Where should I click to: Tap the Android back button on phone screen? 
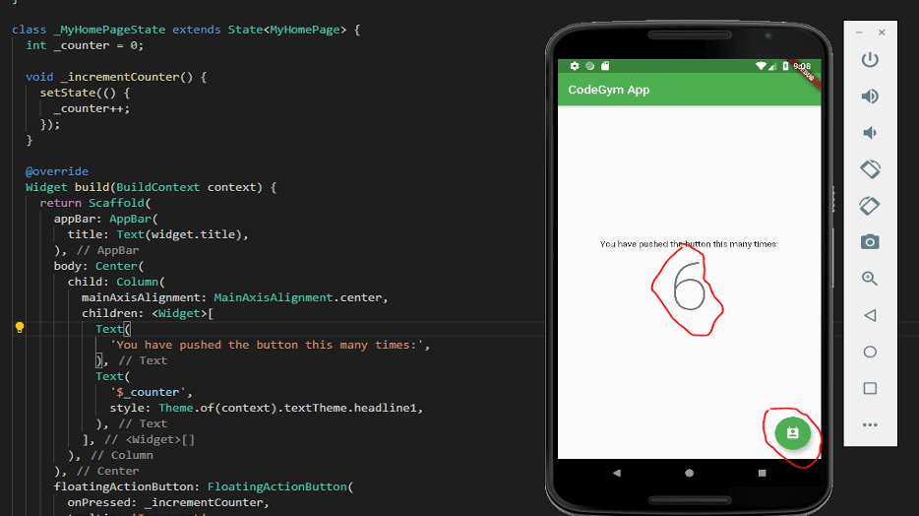click(617, 473)
